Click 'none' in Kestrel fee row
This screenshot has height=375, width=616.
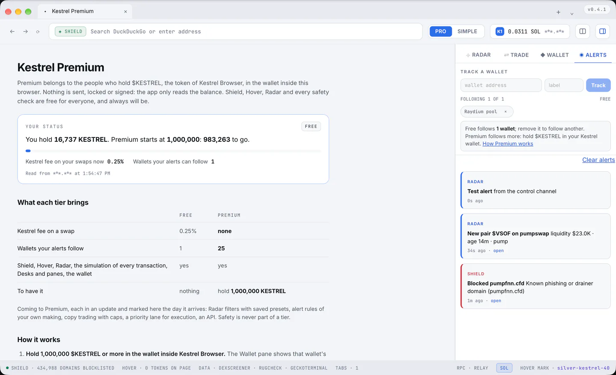pos(225,231)
